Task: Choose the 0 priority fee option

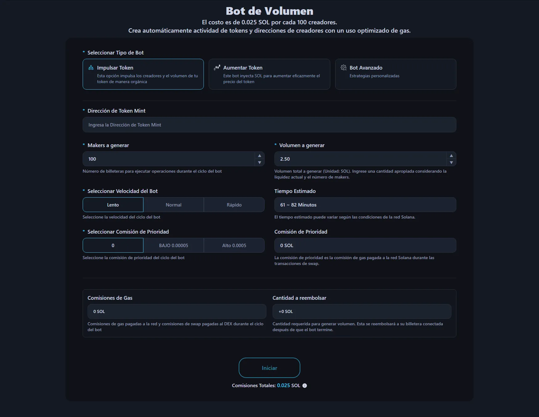Action: tap(113, 246)
